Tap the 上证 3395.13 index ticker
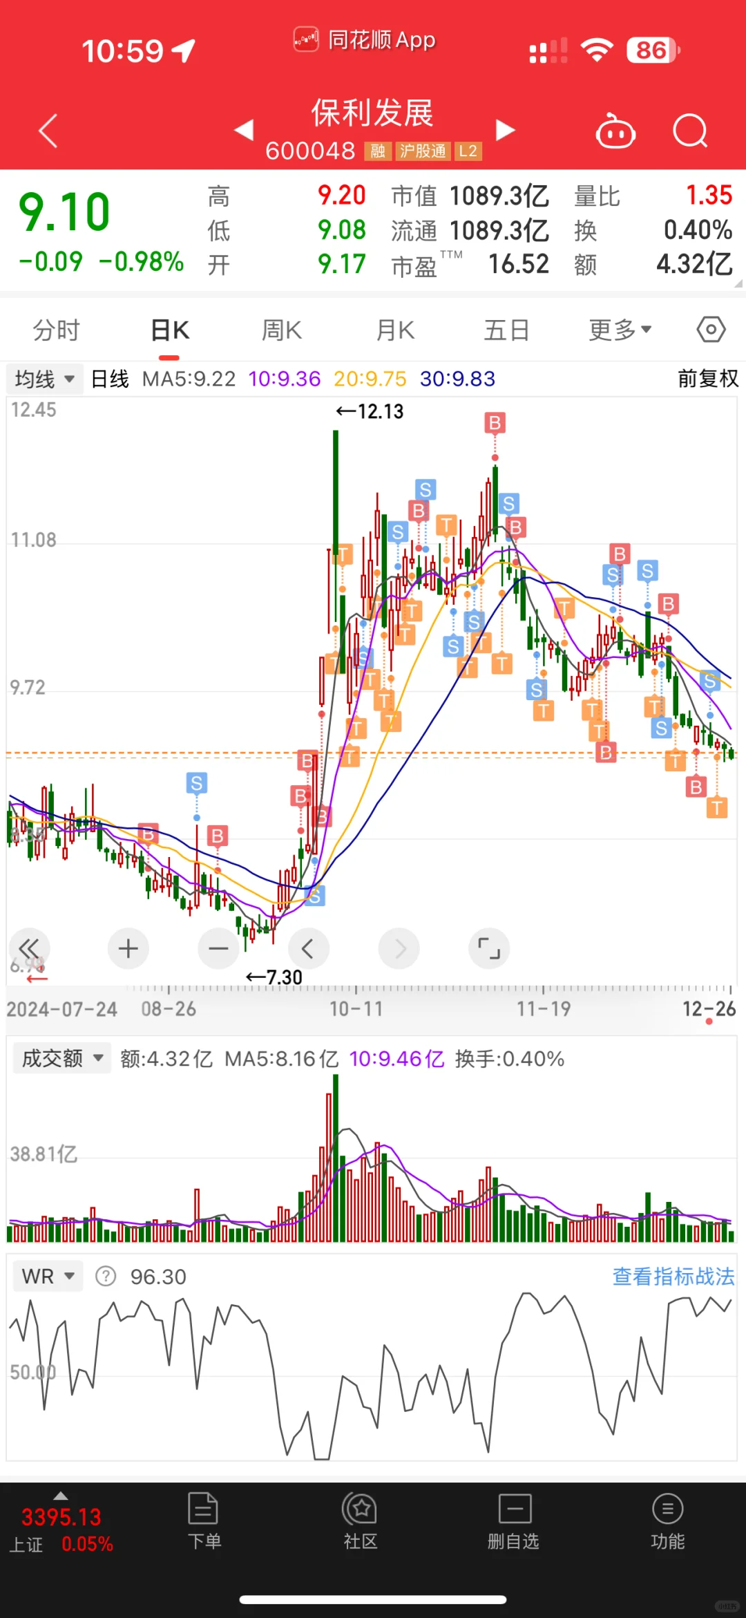The width and height of the screenshot is (746, 1618). (x=61, y=1530)
